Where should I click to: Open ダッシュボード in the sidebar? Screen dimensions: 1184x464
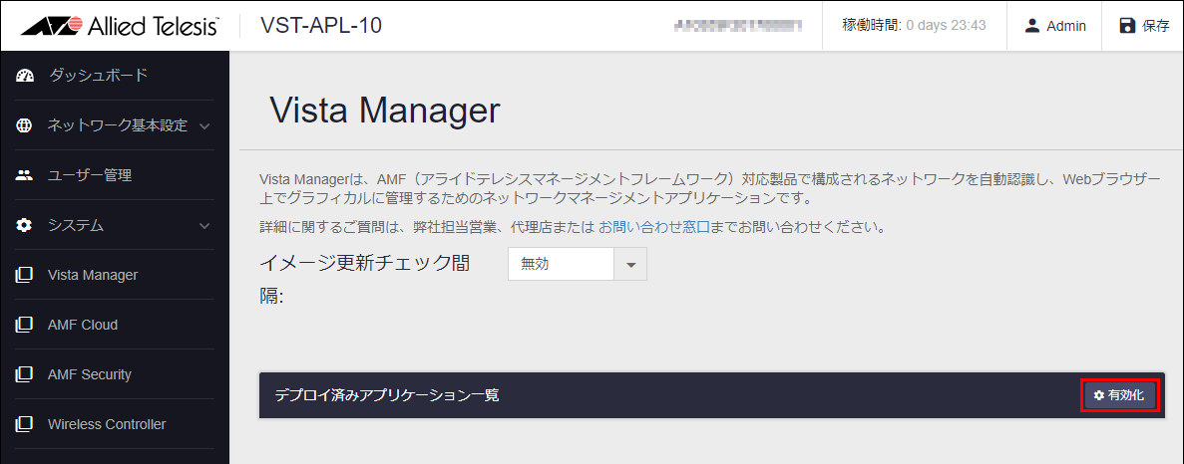tap(98, 76)
